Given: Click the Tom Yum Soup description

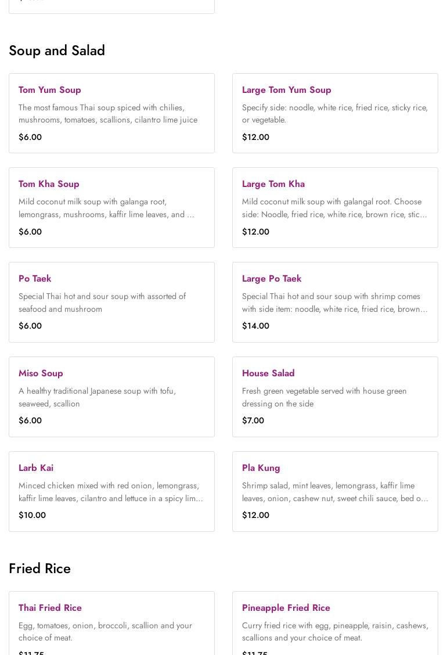Looking at the screenshot, I should (x=107, y=114).
